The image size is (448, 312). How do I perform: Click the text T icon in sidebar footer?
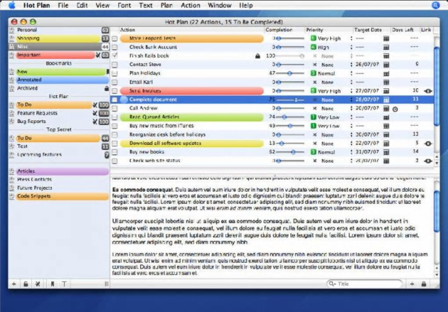point(64,284)
